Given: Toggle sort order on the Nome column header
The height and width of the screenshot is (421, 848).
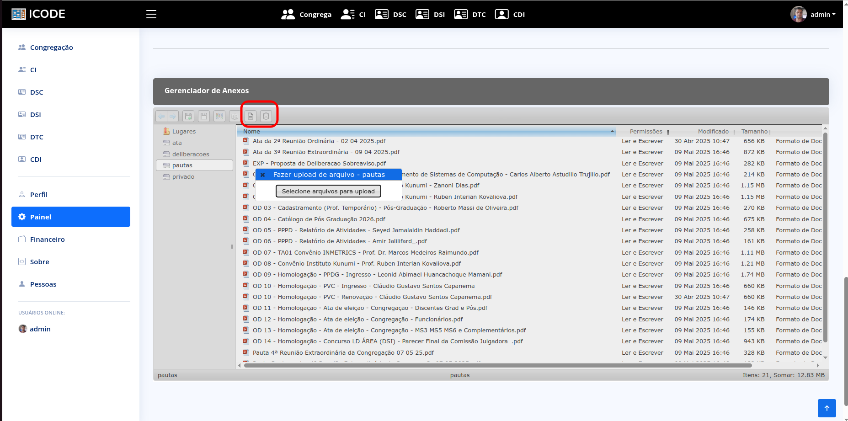Looking at the screenshot, I should coord(426,132).
